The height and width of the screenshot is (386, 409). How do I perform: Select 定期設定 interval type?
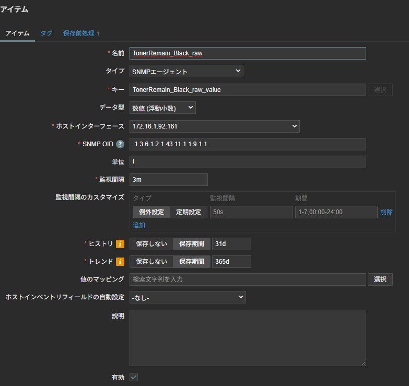coord(189,212)
